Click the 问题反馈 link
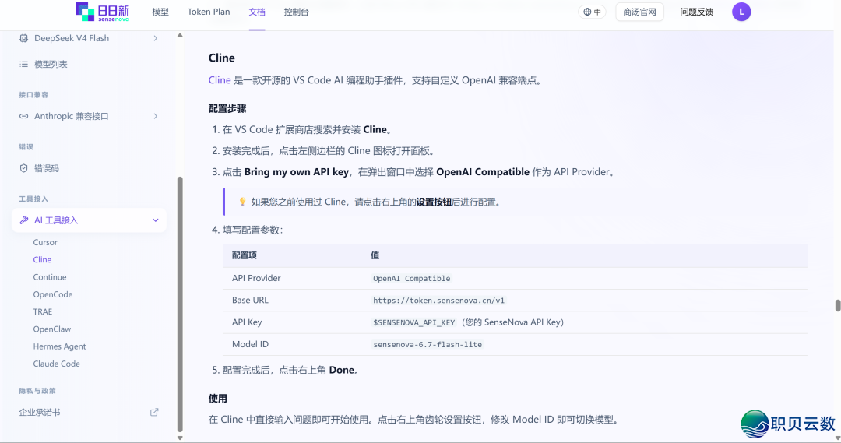 (696, 12)
